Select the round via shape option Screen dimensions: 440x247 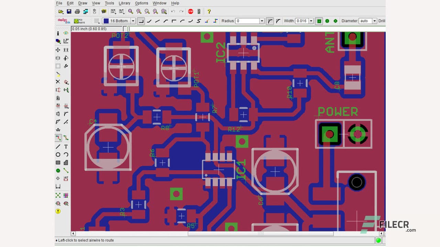click(x=327, y=21)
